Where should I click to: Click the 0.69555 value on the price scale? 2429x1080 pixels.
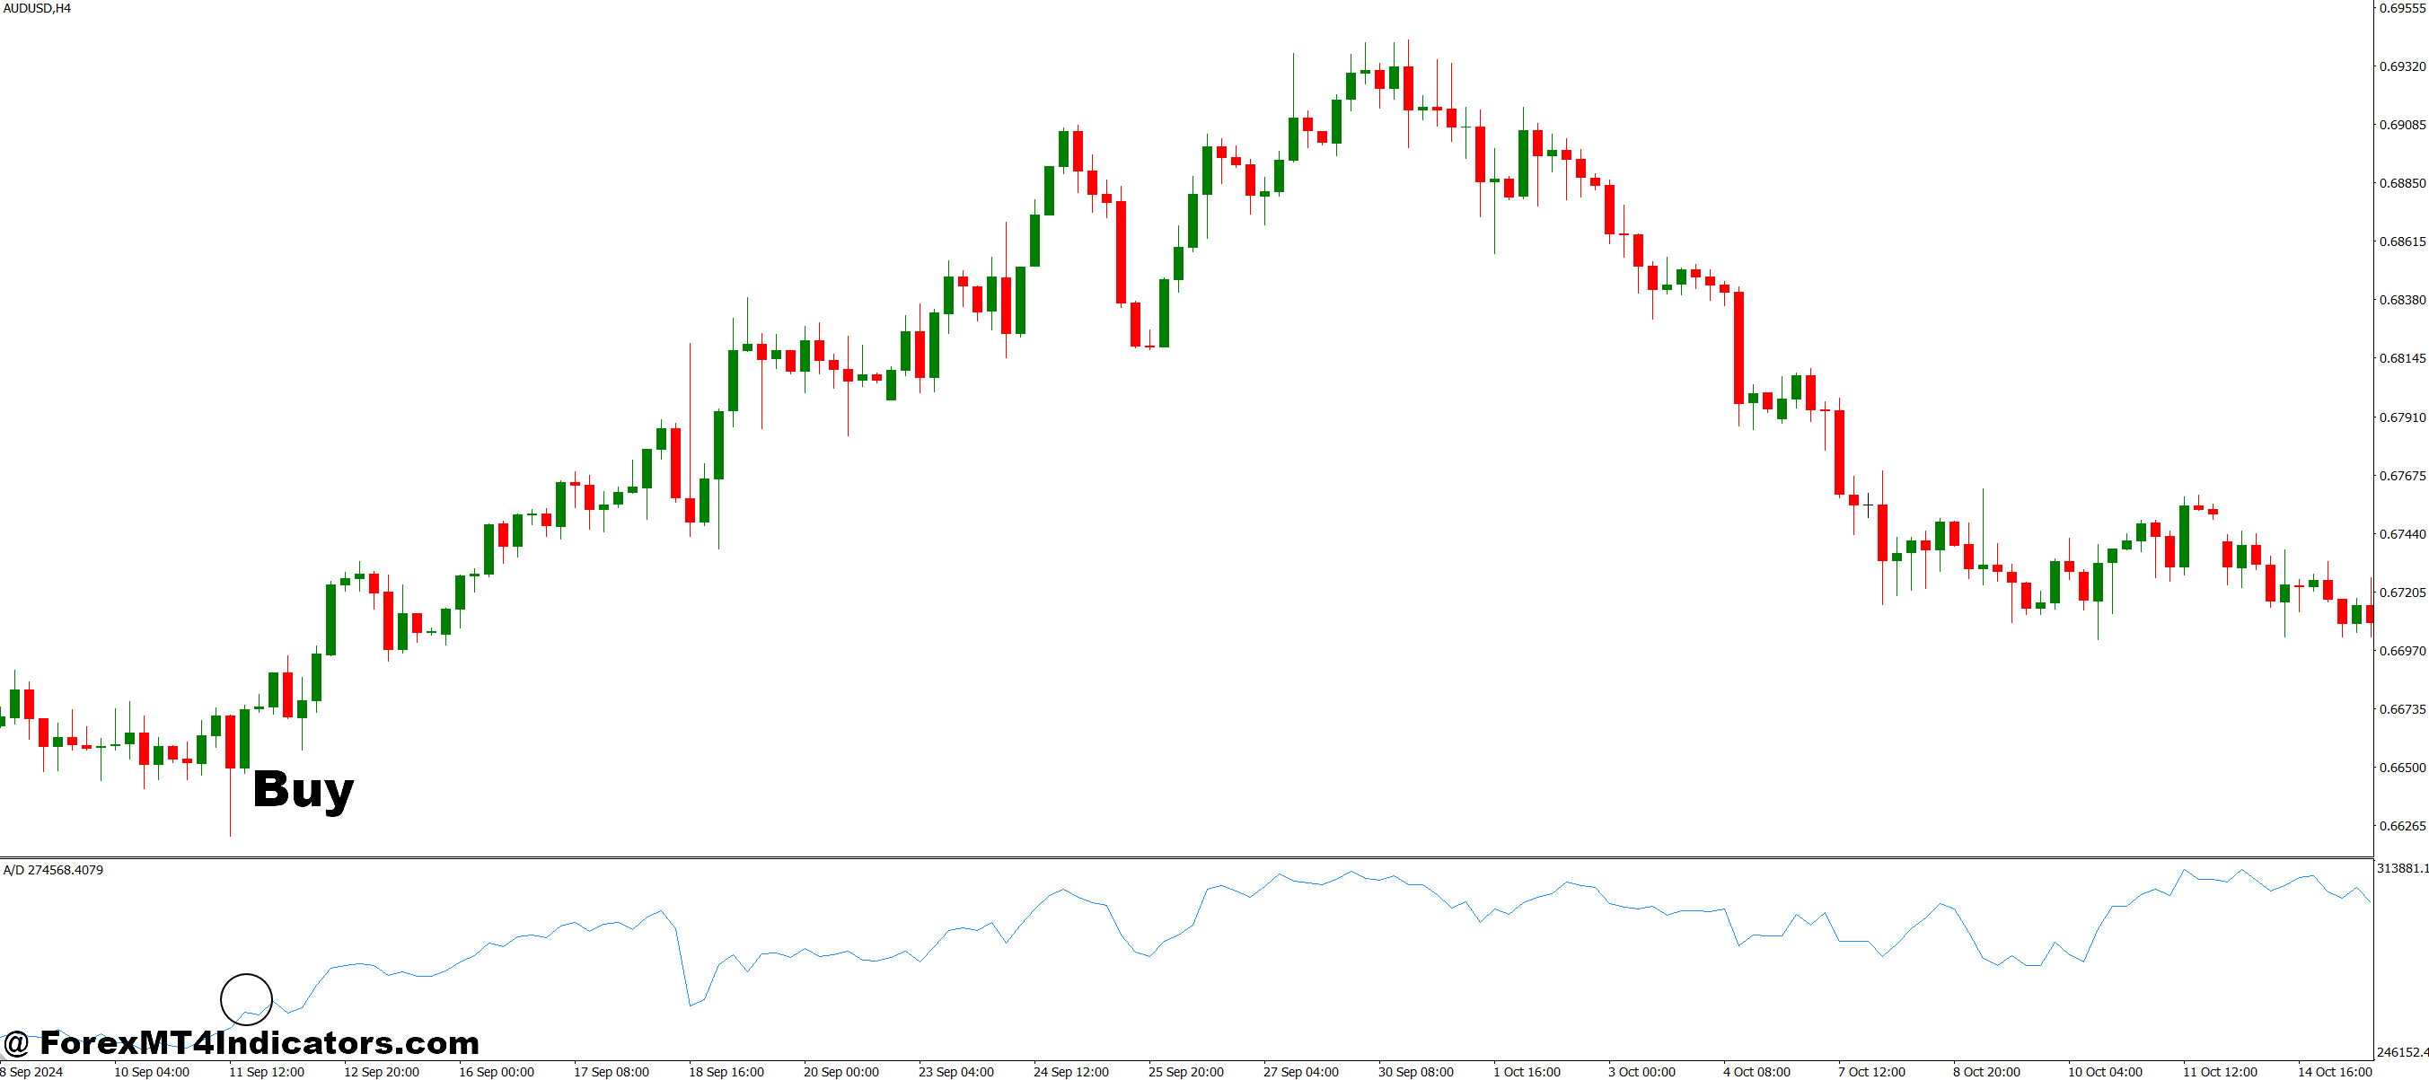click(2402, 8)
